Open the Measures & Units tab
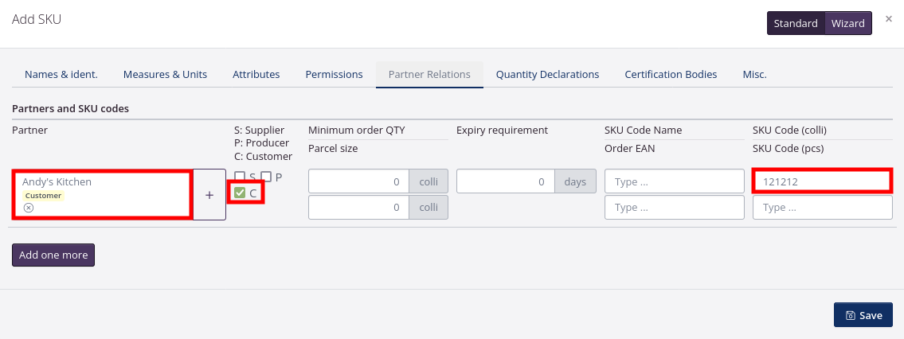 165,74
